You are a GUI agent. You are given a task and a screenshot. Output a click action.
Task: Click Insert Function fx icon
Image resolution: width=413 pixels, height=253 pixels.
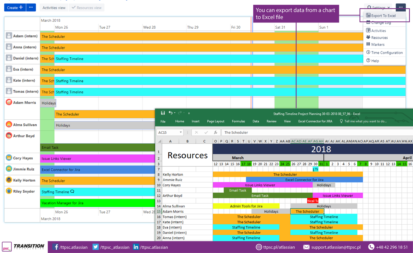pos(215,132)
